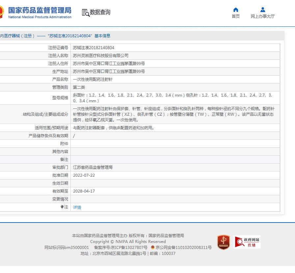The image size is (295, 273).
Task: Click the 数据查询 magnifier document icon
Action: [x=85, y=13]
